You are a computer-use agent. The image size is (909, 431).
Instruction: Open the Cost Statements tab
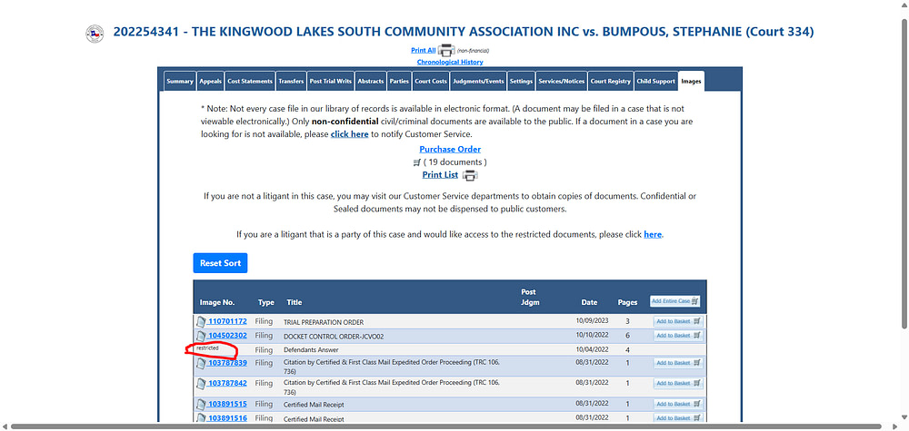pos(250,82)
